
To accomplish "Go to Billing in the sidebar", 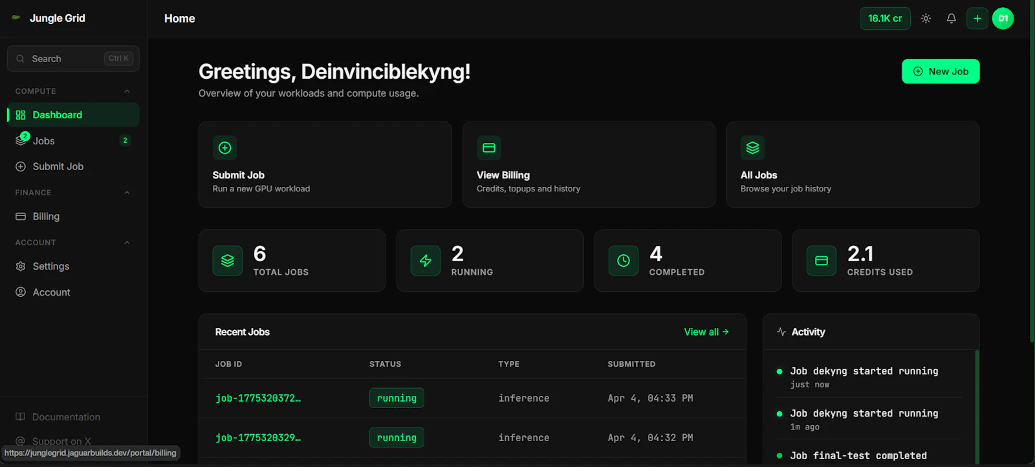I will (x=73, y=216).
